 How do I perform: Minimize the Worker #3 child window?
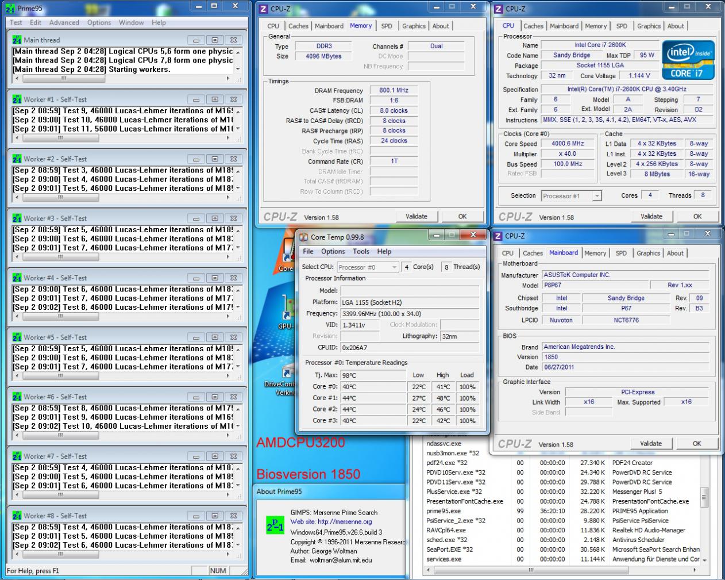click(x=196, y=218)
